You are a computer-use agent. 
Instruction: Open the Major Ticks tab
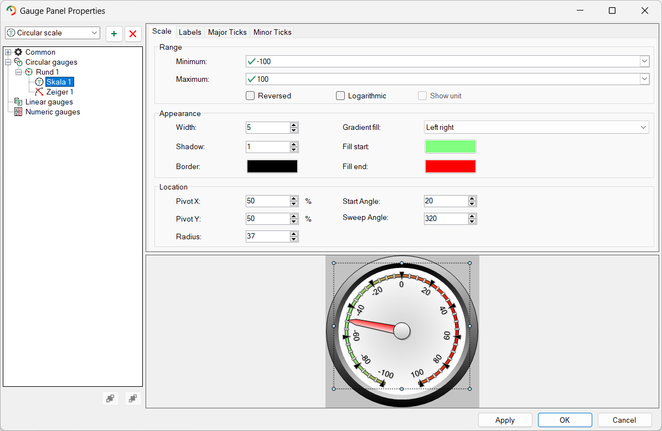[227, 32]
